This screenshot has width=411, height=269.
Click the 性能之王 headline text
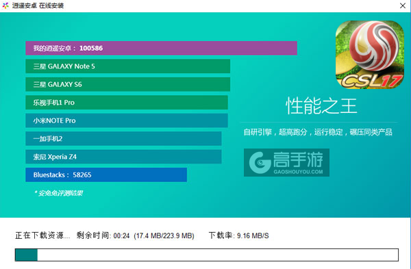pyautogui.click(x=321, y=106)
